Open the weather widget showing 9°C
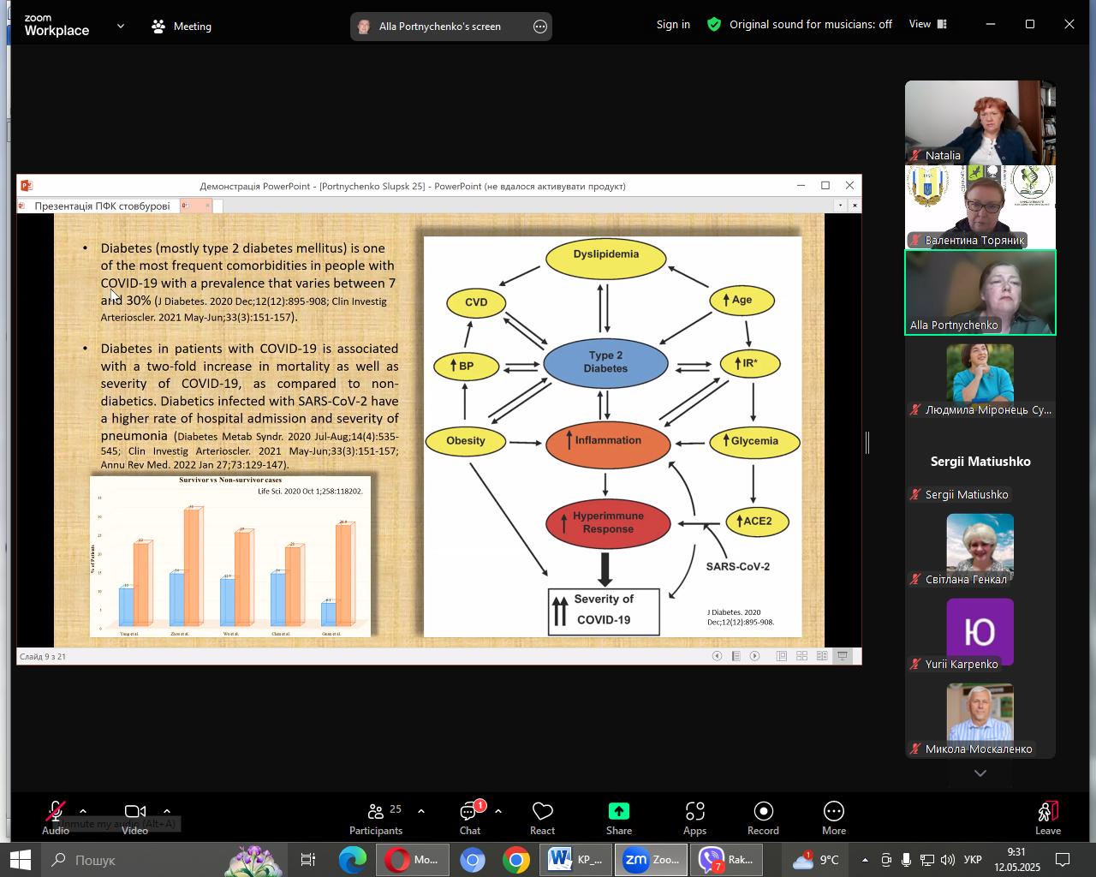1096x877 pixels. 815,860
